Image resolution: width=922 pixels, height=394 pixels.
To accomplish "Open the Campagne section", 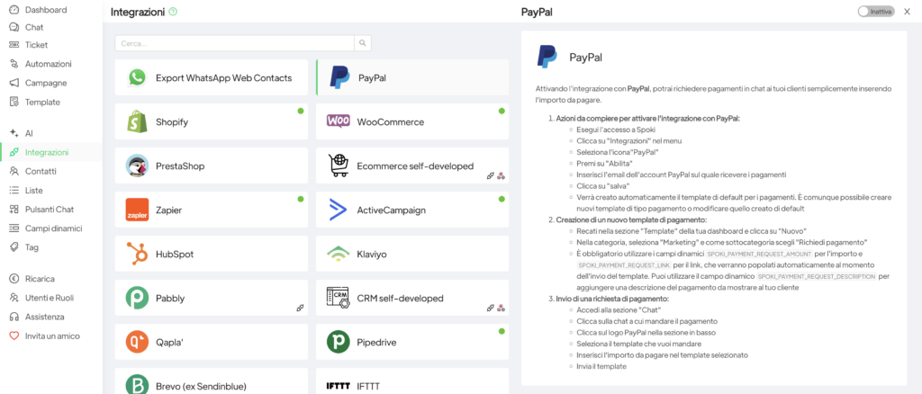I will pos(45,83).
